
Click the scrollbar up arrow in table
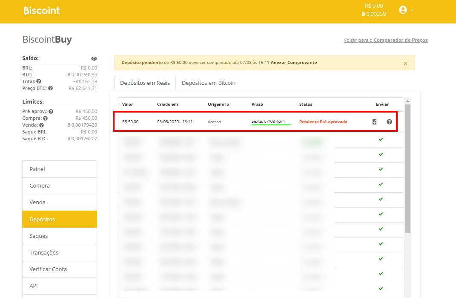(x=407, y=101)
